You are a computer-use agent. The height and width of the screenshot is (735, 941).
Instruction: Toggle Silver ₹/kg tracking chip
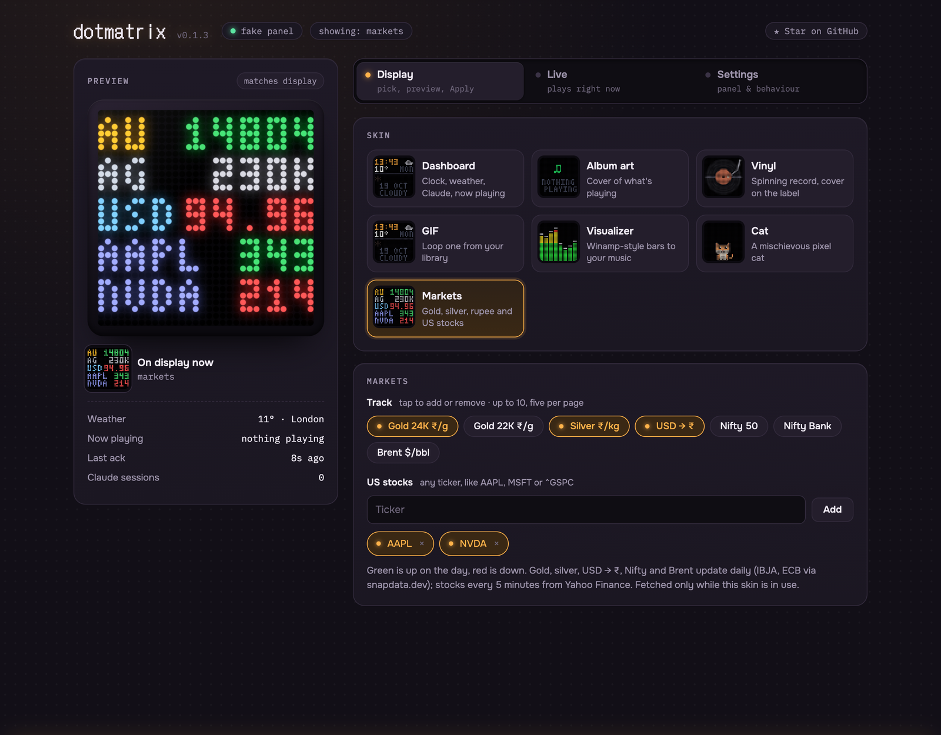coord(589,426)
